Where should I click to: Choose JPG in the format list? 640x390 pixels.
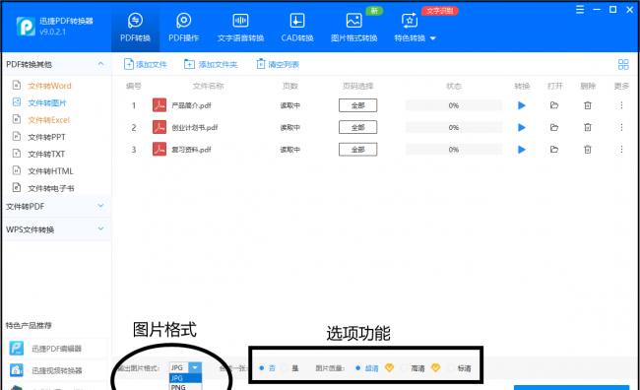click(185, 378)
